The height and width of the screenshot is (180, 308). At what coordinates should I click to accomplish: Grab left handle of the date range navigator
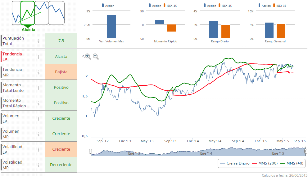click(x=90, y=151)
